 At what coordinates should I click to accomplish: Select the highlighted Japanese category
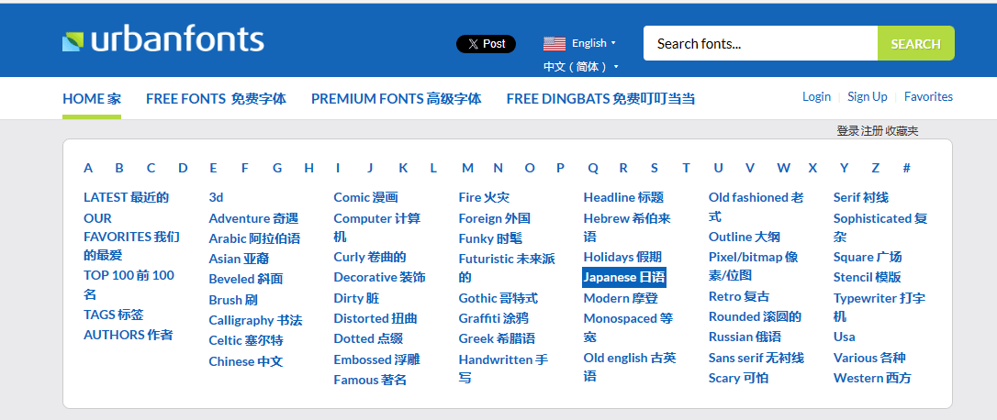click(x=624, y=277)
